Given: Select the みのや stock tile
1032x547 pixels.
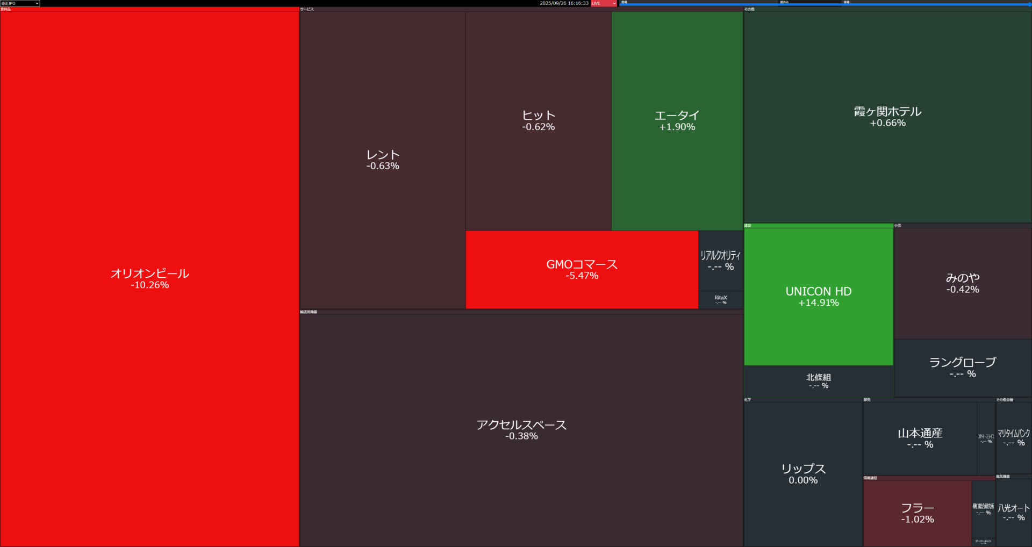Looking at the screenshot, I should click(x=962, y=283).
